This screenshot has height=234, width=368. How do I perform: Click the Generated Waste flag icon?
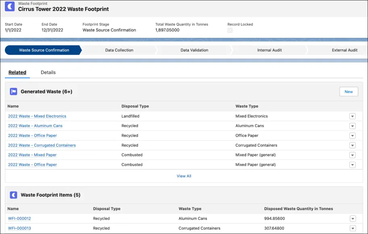(13, 91)
